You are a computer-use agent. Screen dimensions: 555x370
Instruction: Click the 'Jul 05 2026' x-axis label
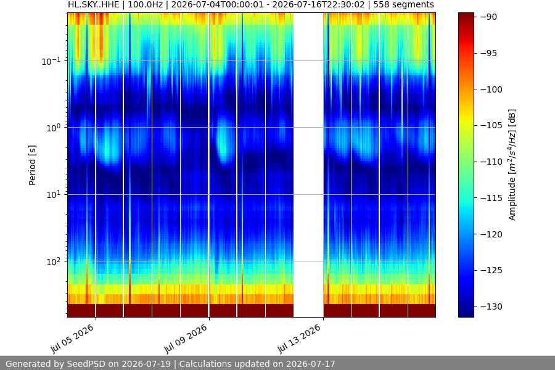pyautogui.click(x=73, y=339)
